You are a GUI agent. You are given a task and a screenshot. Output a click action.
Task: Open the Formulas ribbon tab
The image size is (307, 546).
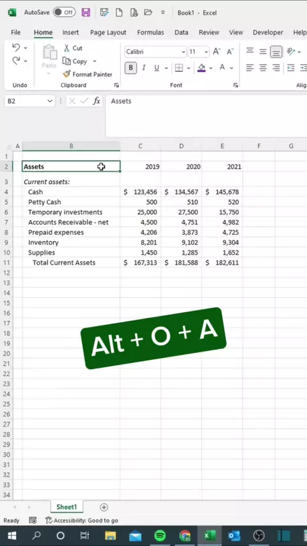[x=150, y=33]
